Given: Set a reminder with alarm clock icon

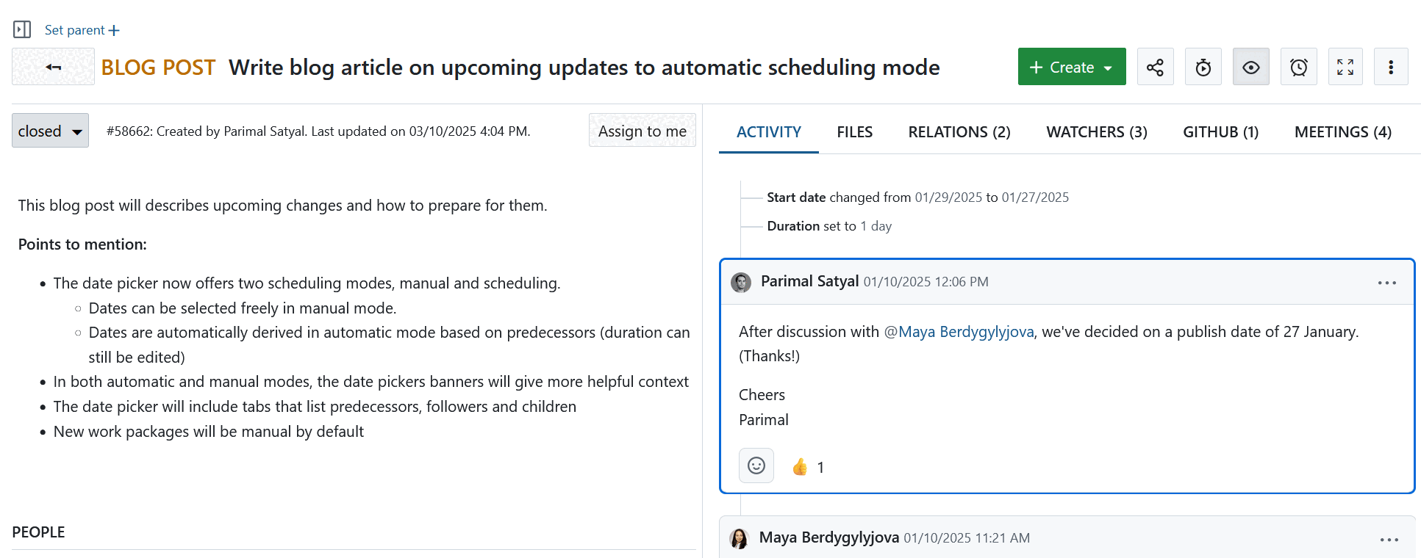Looking at the screenshot, I should [x=1298, y=67].
